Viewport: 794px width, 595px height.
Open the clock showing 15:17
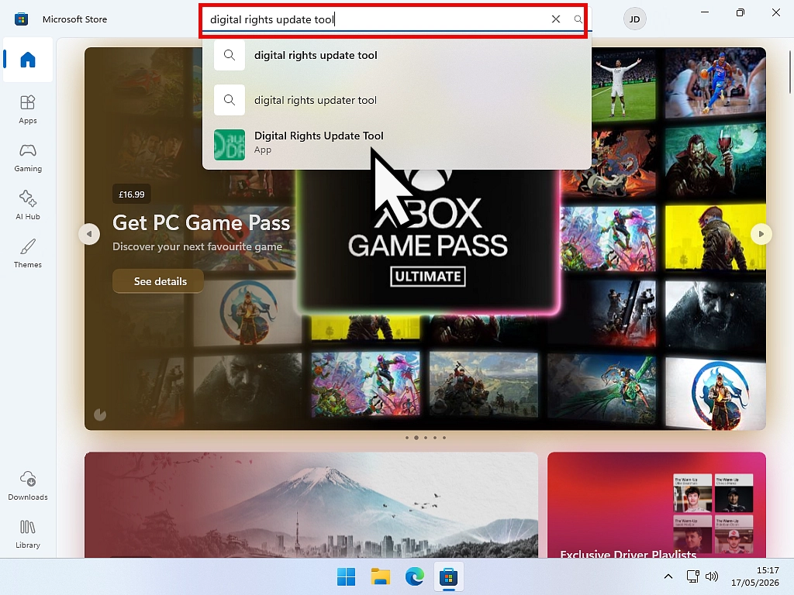tap(755, 576)
